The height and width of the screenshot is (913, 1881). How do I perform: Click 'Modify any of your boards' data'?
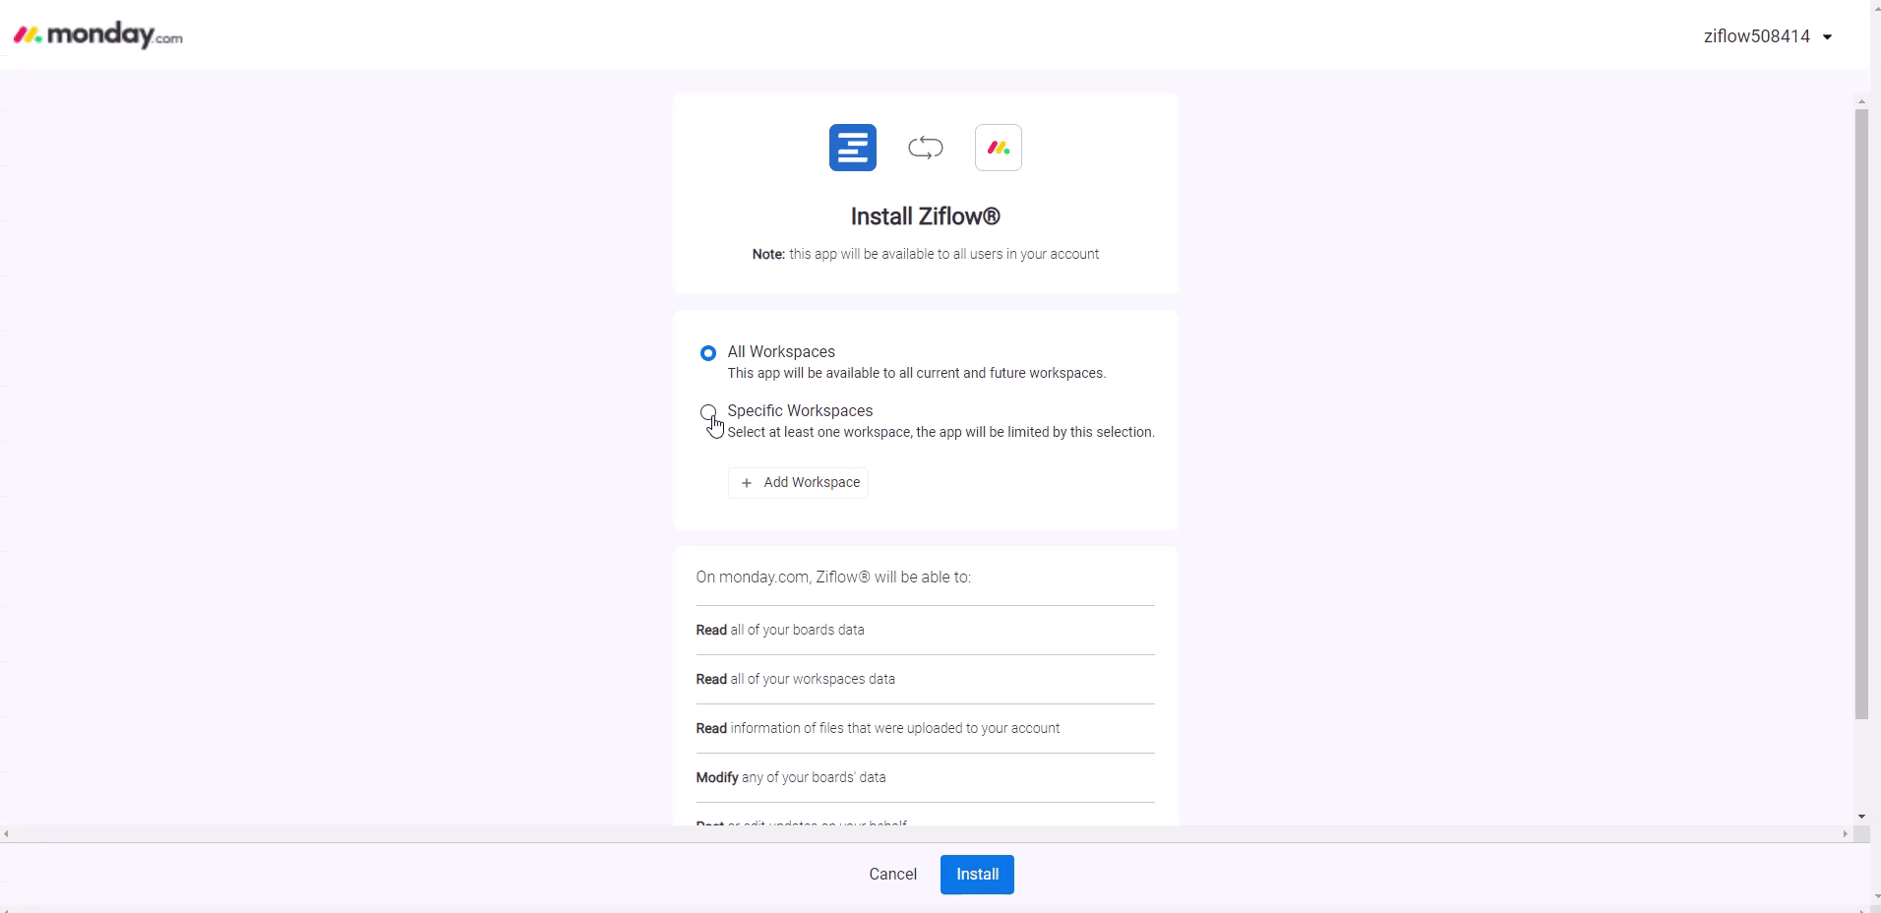click(x=791, y=777)
